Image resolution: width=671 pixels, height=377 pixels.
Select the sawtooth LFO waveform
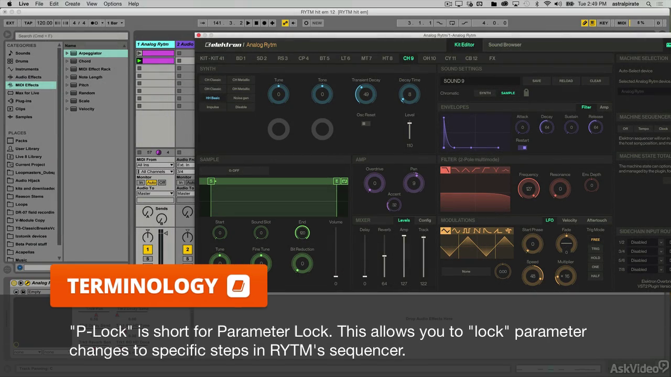point(476,231)
